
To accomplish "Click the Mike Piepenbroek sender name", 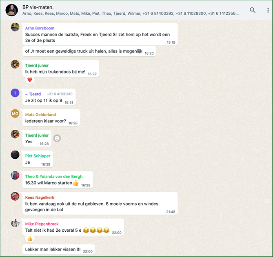I will coord(42,224).
